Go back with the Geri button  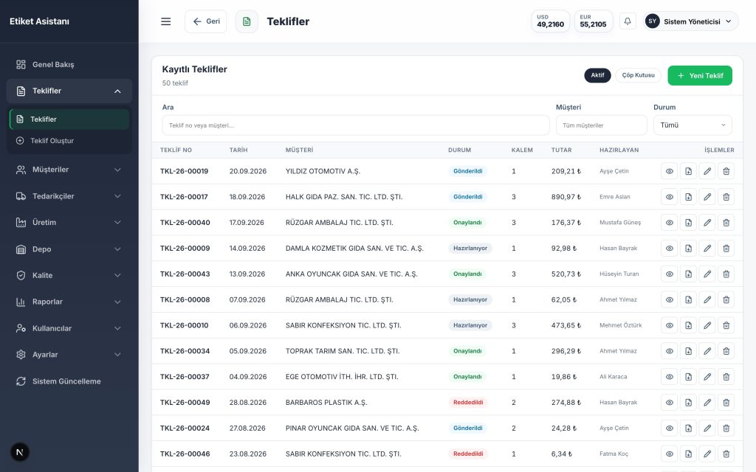pyautogui.click(x=205, y=21)
